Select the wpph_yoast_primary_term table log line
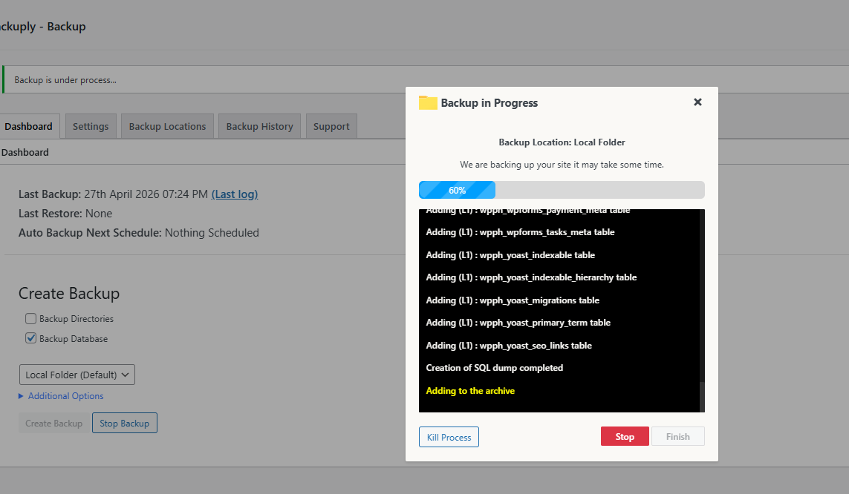 coord(518,323)
